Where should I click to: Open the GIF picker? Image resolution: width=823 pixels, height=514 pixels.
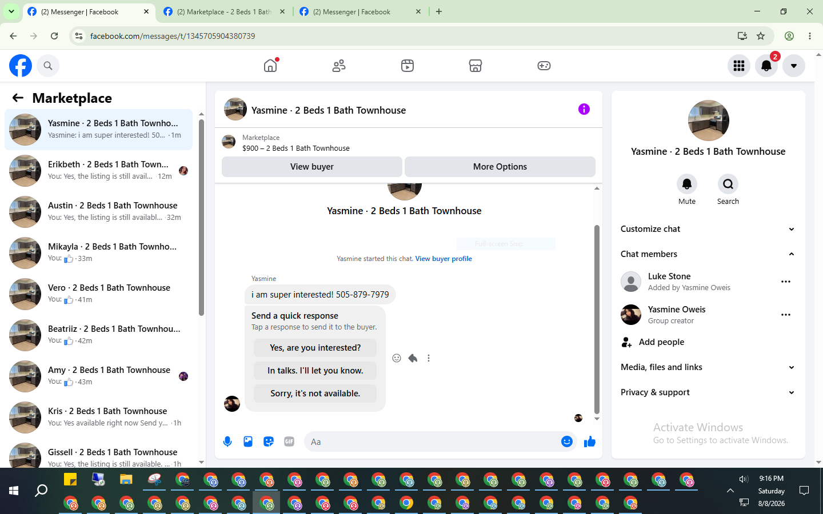click(289, 441)
